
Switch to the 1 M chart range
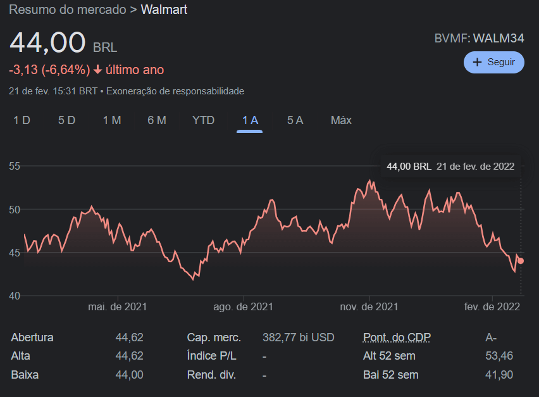(112, 120)
